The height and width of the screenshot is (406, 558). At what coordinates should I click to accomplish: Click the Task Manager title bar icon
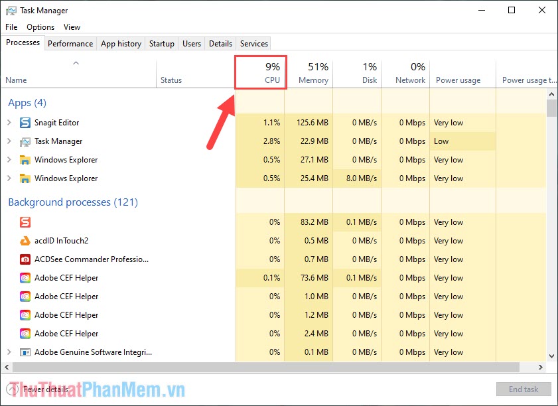11,11
